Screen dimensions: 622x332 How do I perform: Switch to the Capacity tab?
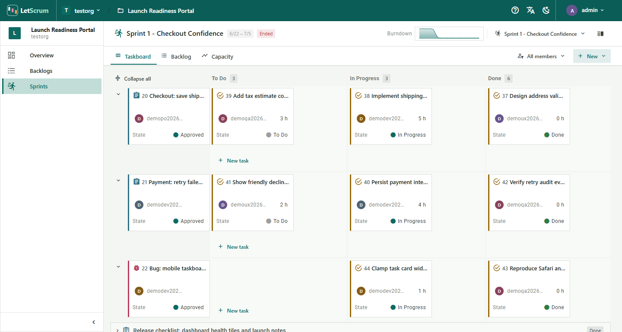coord(217,56)
